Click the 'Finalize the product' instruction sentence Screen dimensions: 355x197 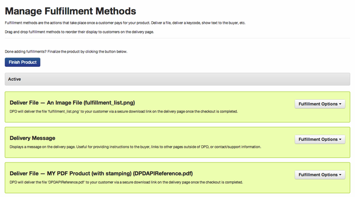(x=87, y=52)
